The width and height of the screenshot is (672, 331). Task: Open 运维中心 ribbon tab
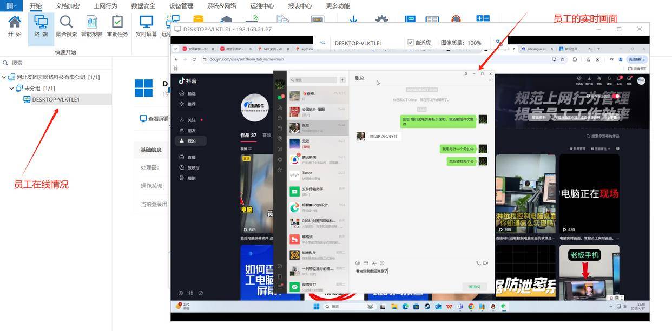[262, 6]
